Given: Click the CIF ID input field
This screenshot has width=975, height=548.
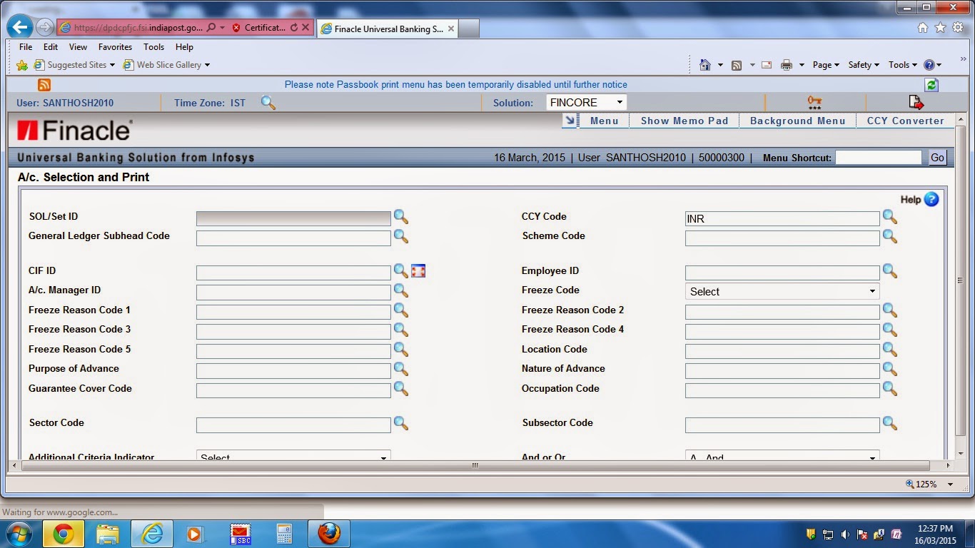Looking at the screenshot, I should pos(293,273).
